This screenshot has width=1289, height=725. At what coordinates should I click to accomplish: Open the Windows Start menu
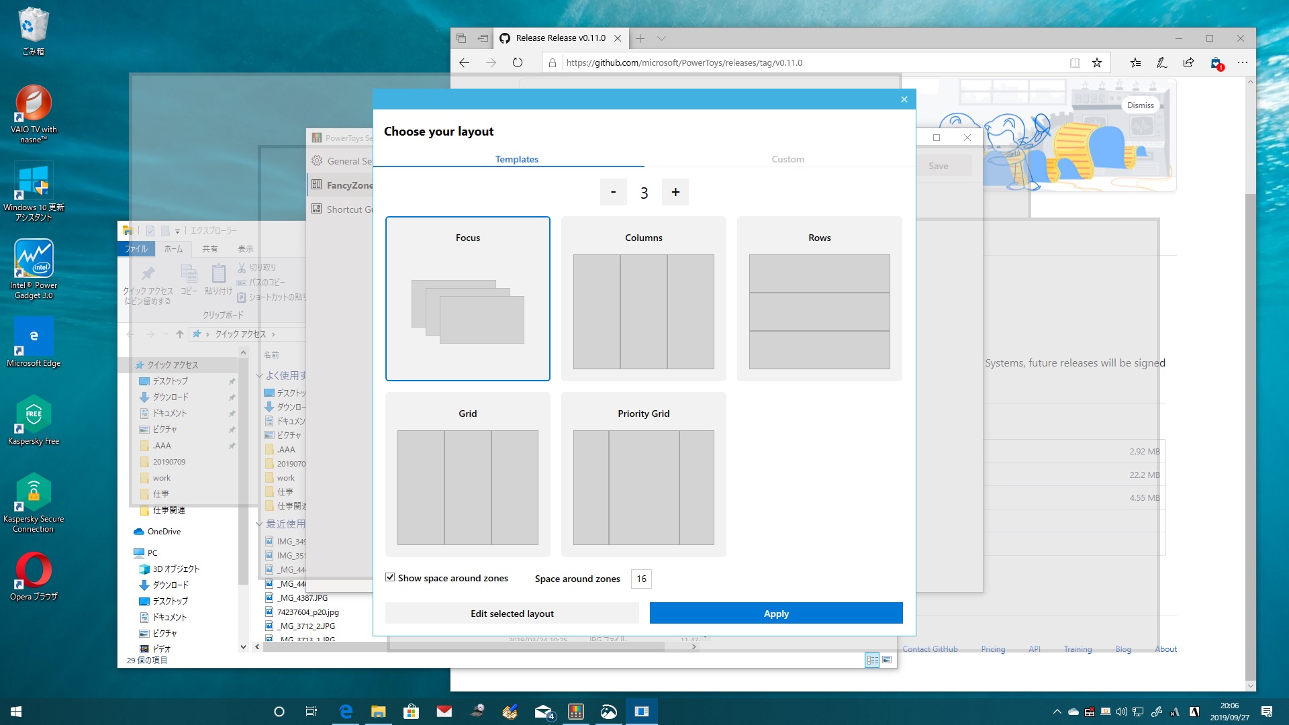click(16, 712)
